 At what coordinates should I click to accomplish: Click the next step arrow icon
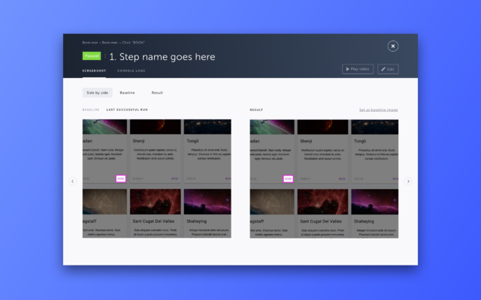click(408, 181)
